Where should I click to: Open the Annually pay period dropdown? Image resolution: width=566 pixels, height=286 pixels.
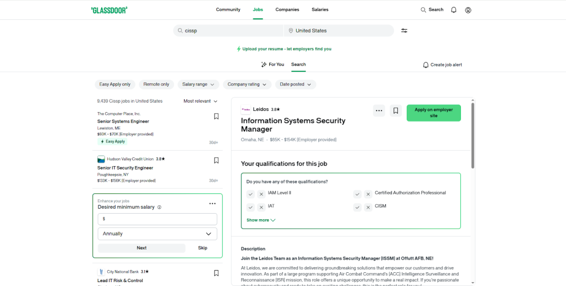[x=158, y=234]
